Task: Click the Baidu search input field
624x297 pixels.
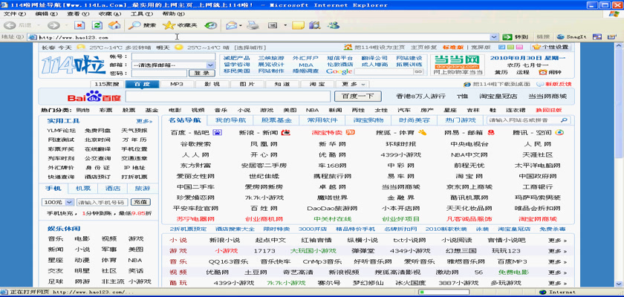Action: [228, 97]
